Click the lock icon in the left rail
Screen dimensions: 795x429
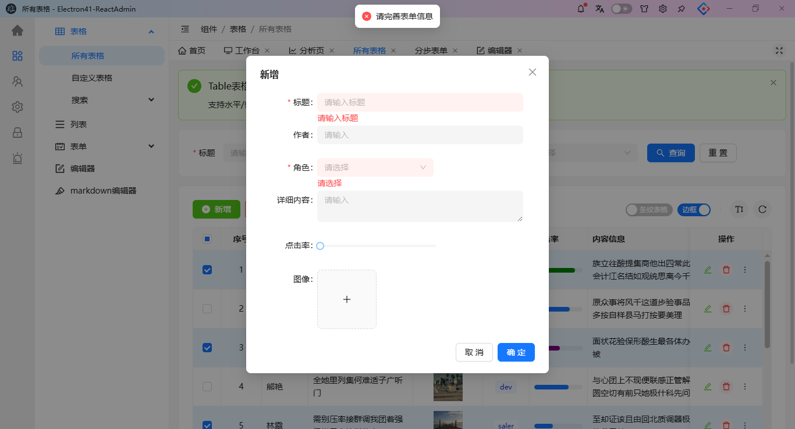coord(17,133)
